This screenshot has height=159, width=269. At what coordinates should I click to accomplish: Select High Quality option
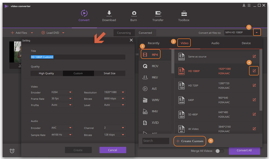point(47,73)
